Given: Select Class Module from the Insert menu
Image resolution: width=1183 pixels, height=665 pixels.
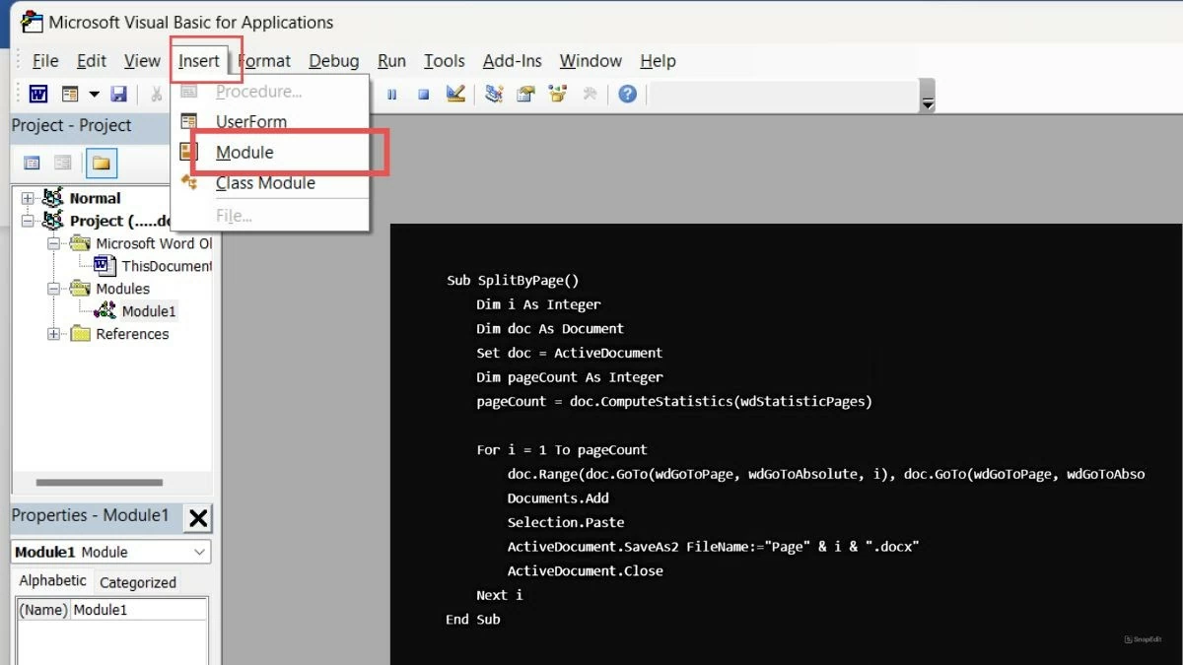Looking at the screenshot, I should click(x=265, y=183).
